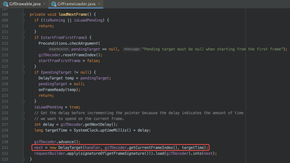This screenshot has height=163, width=290.
Task: Close the GifDrawable.java tab
Action: pos(44,4)
